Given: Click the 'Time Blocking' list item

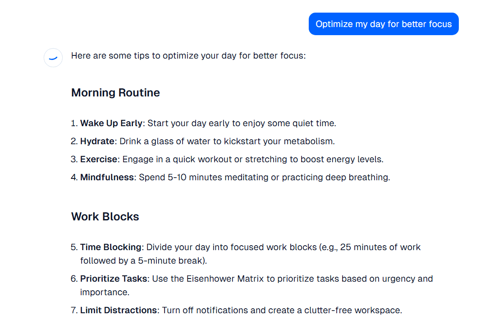Looking at the screenshot, I should [x=245, y=254].
